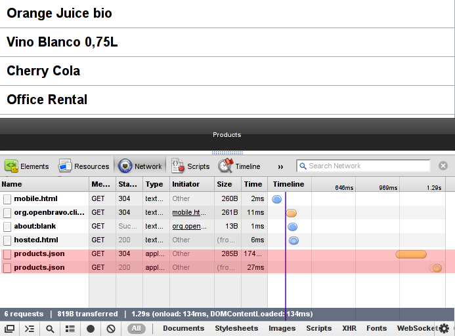455x336 pixels.
Task: Select first products.json request row
Action: [39, 253]
